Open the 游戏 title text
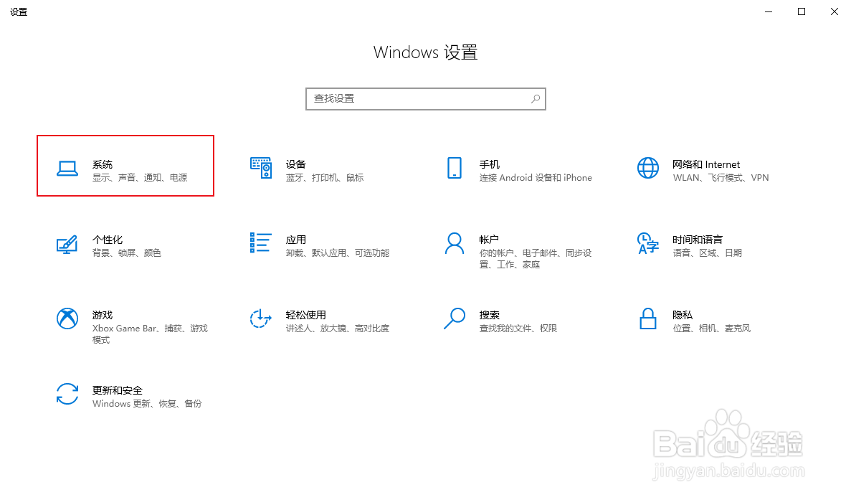 pos(103,315)
